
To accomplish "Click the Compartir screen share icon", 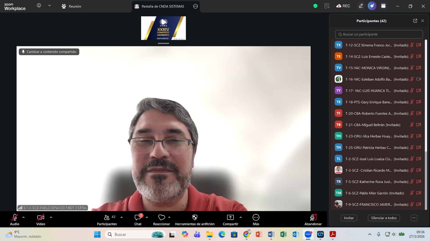I will [x=230, y=217].
